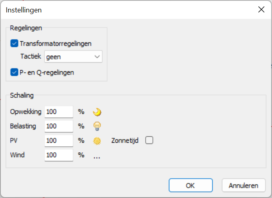272x198 pixels.
Task: Select the PV percentage field
Action: click(59, 141)
